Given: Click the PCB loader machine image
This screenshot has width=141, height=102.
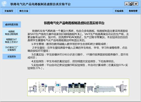Looking at the screenshot, I should pos(33,88).
